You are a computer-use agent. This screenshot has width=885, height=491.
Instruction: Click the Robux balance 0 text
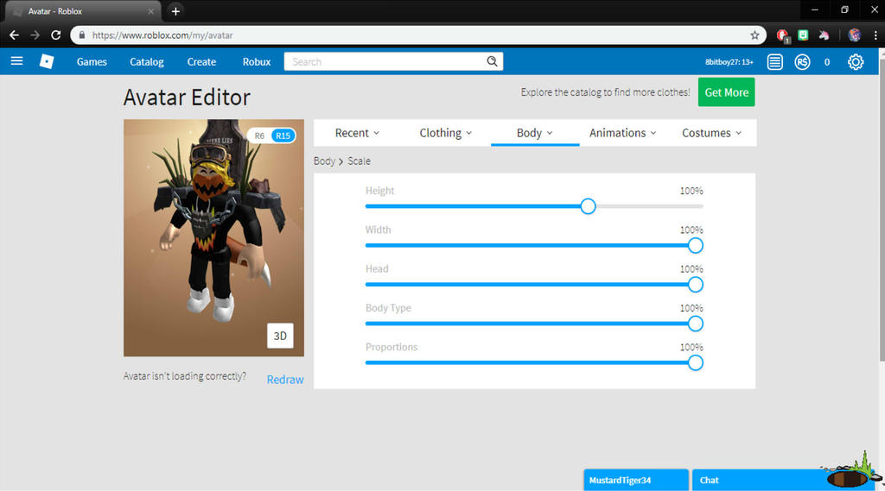click(x=827, y=62)
